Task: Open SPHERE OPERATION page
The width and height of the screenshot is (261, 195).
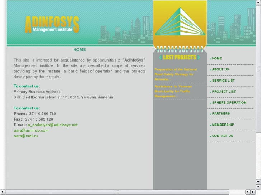Action: point(229,103)
